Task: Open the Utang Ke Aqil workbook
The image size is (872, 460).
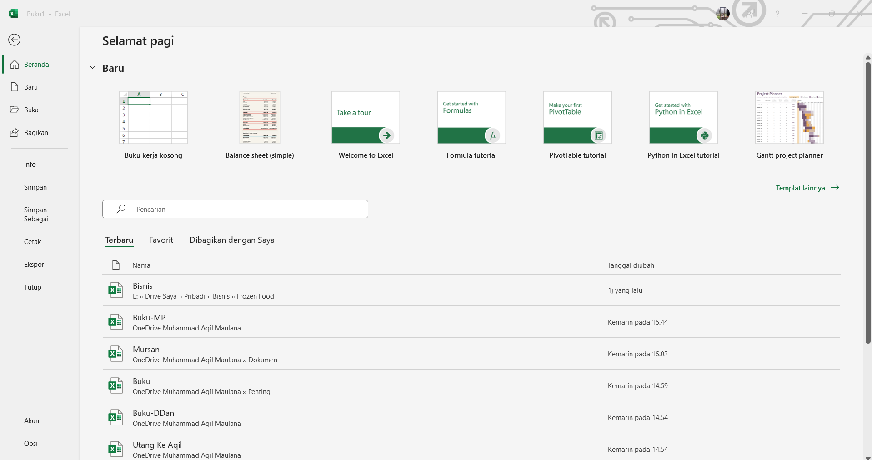Action: pos(471,447)
